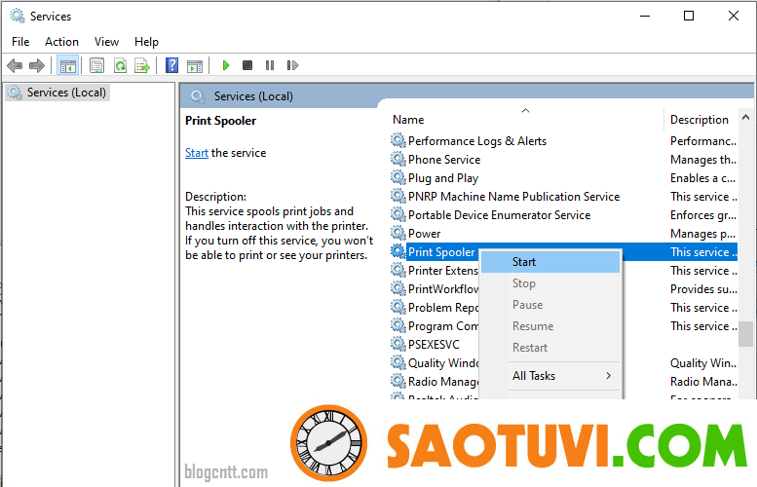757x487 pixels.
Task: Click the gear icon beside Performance Logs & Alerts
Action: tap(397, 140)
